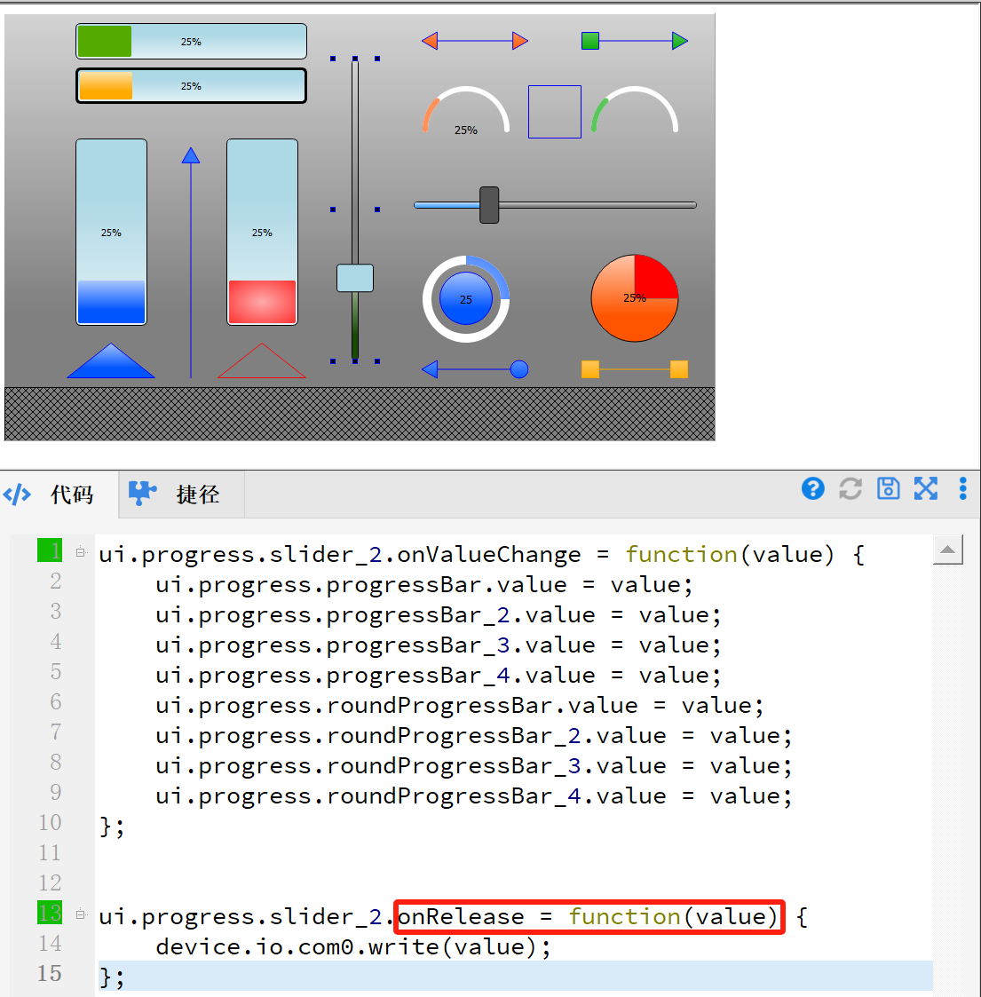Open the three-dot more options menu
981x997 pixels.
pos(962,488)
